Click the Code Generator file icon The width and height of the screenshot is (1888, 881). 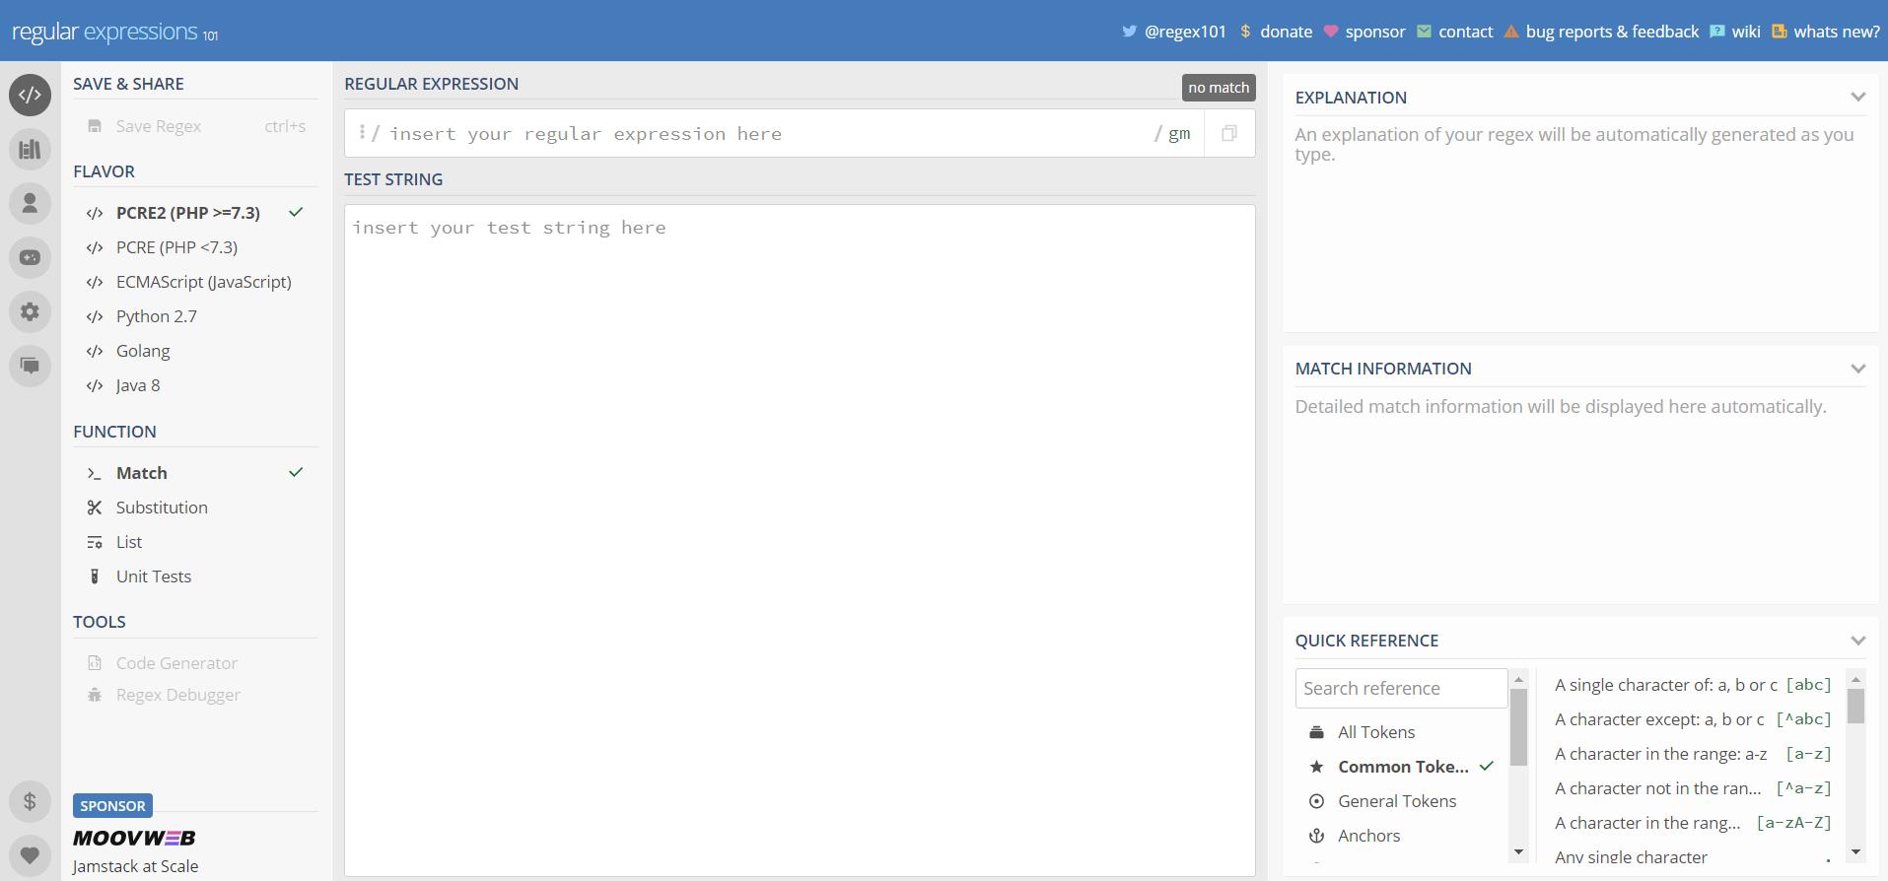pos(95,663)
